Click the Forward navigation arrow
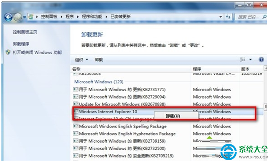Screen dimensions: 269x161 (18, 17)
